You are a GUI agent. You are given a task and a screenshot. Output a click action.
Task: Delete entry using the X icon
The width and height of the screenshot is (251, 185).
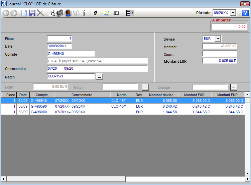pyautogui.click(x=40, y=13)
